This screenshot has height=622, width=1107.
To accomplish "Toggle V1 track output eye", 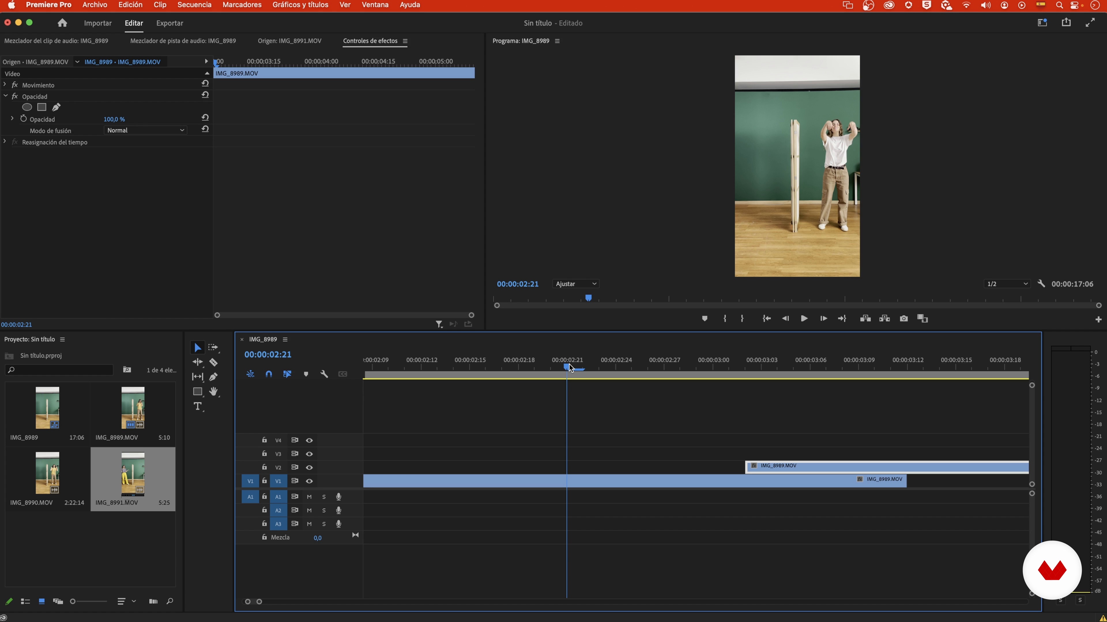I will (309, 481).
